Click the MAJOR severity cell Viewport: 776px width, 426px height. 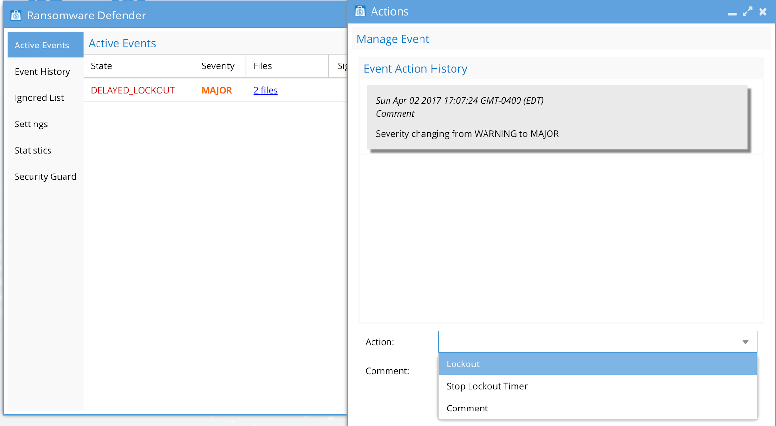(217, 90)
